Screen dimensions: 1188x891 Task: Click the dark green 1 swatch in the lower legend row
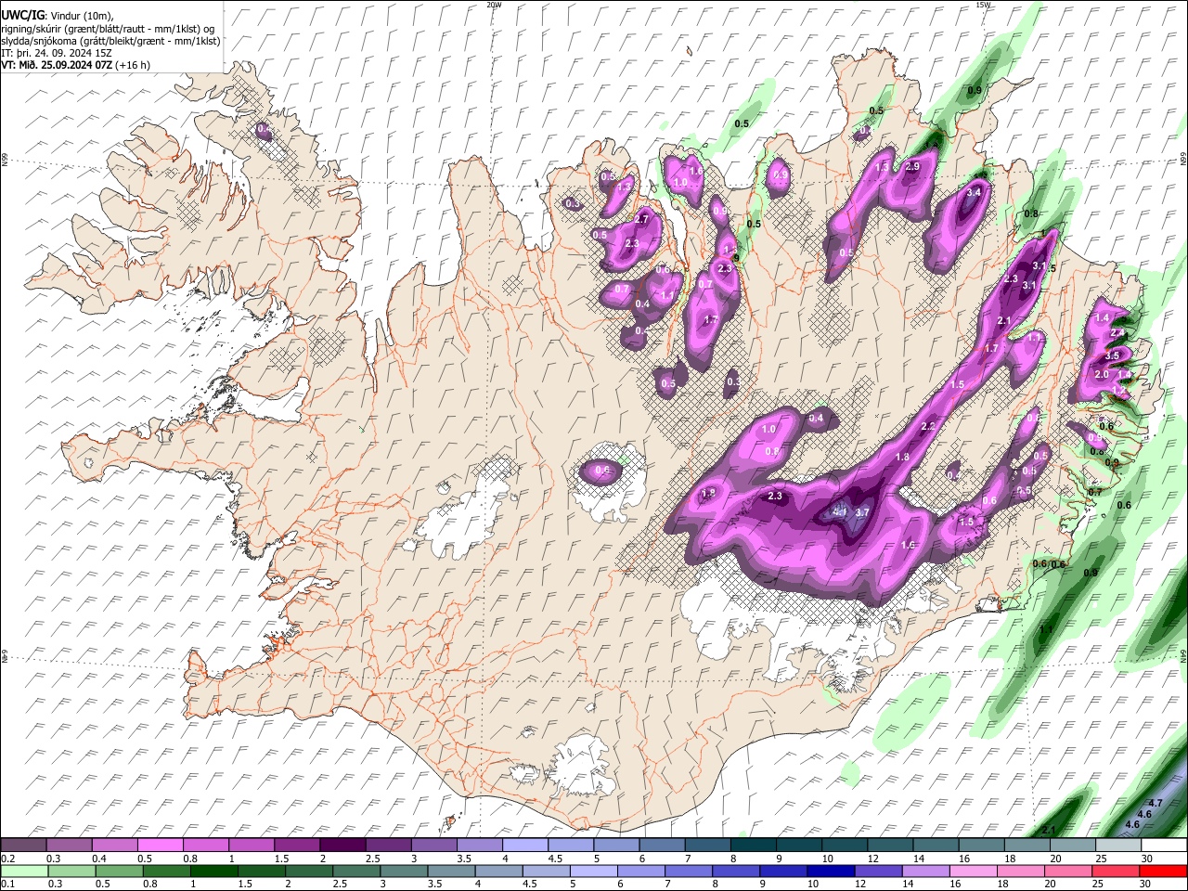[x=213, y=872]
